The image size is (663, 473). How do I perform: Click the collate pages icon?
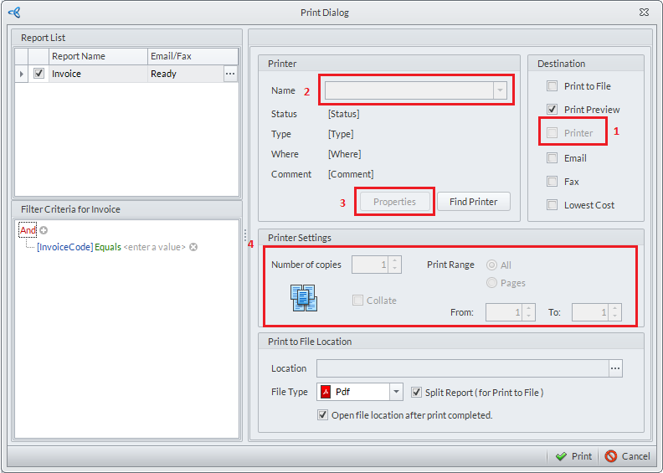point(303,298)
